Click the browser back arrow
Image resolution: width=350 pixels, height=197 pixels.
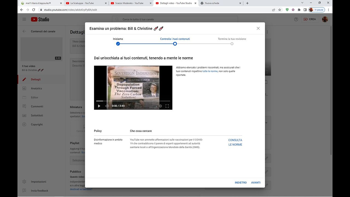point(22,10)
